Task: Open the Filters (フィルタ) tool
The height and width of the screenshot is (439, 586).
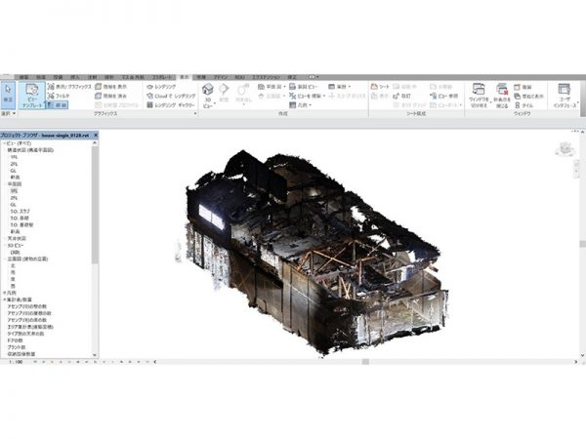Action: point(59,96)
